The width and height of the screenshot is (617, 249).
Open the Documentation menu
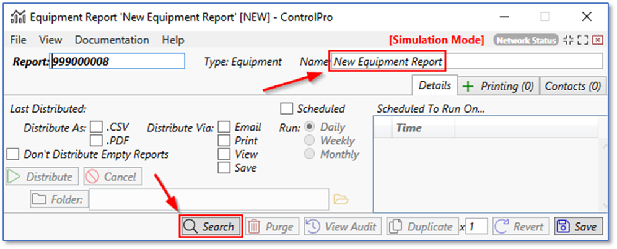[112, 40]
